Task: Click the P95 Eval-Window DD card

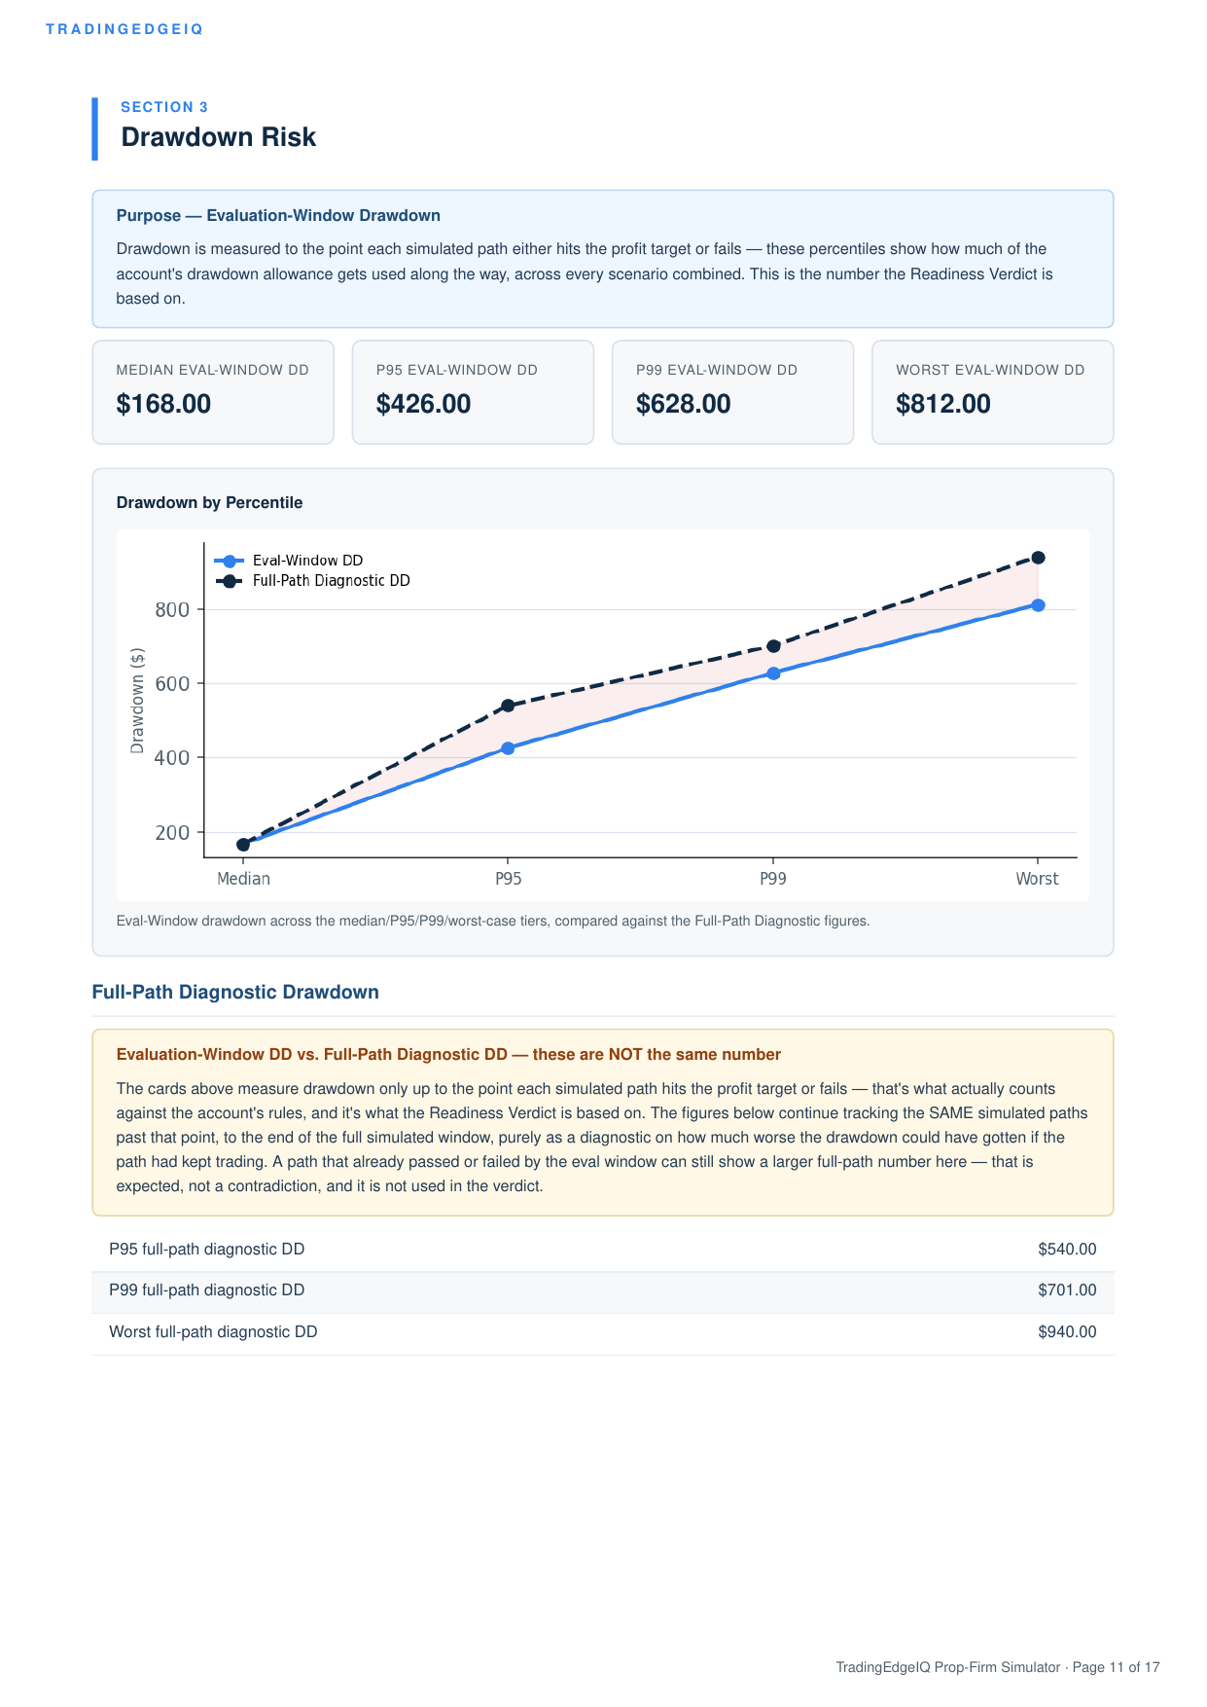Action: (473, 392)
